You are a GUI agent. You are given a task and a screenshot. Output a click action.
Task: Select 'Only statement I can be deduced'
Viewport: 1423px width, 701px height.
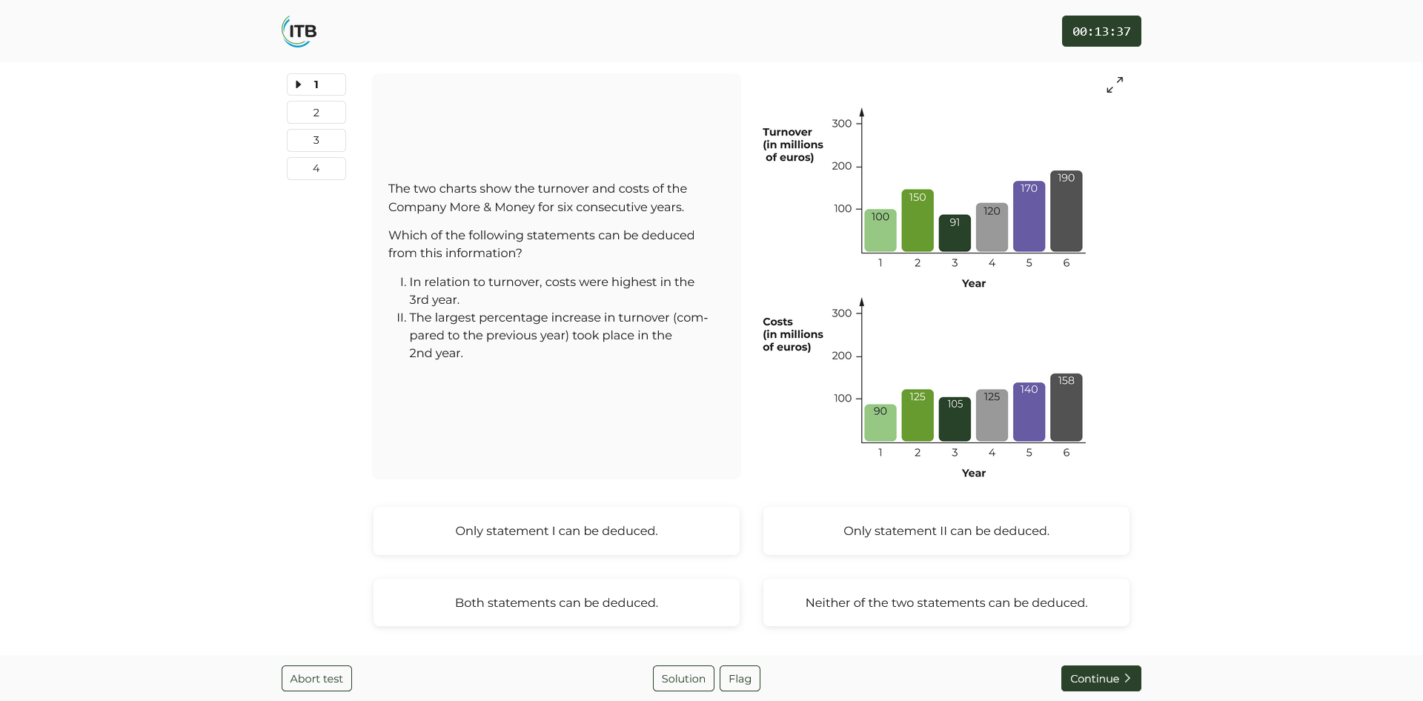pos(557,531)
